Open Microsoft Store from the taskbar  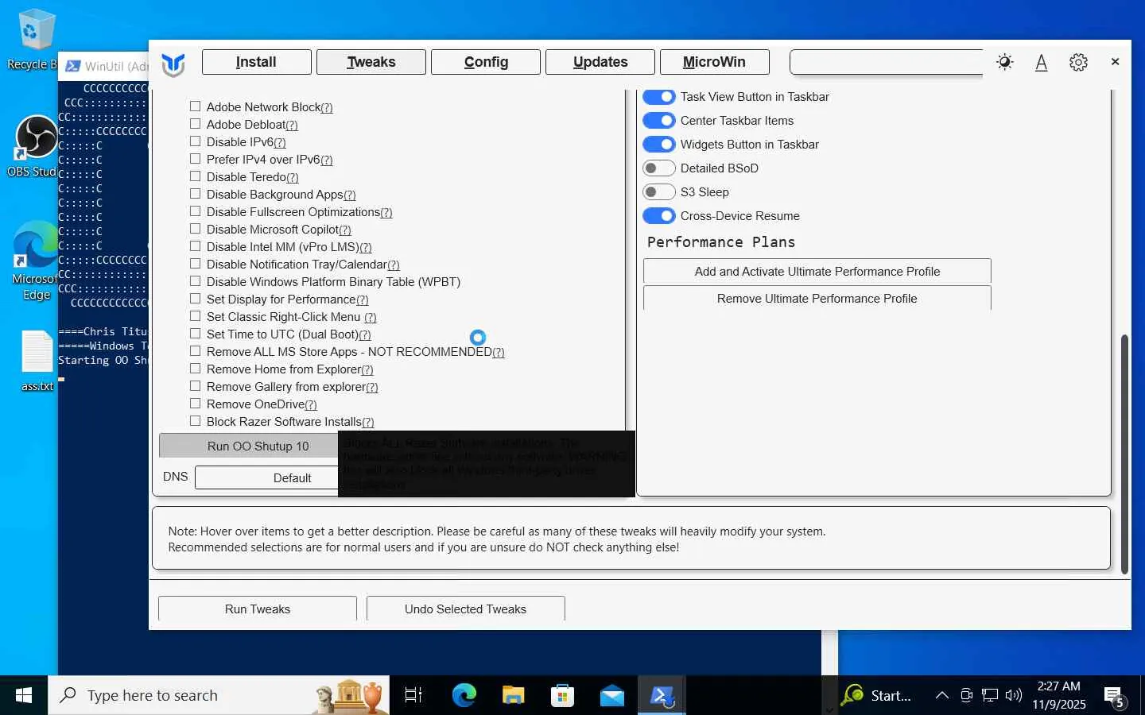click(x=562, y=695)
